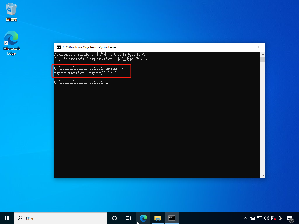299x224 pixels.
Task: Launch Edge from the taskbar
Action: point(143,218)
